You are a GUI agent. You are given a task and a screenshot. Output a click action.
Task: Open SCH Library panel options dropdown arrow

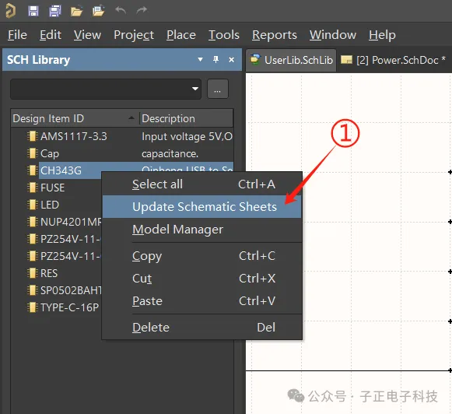click(x=200, y=60)
